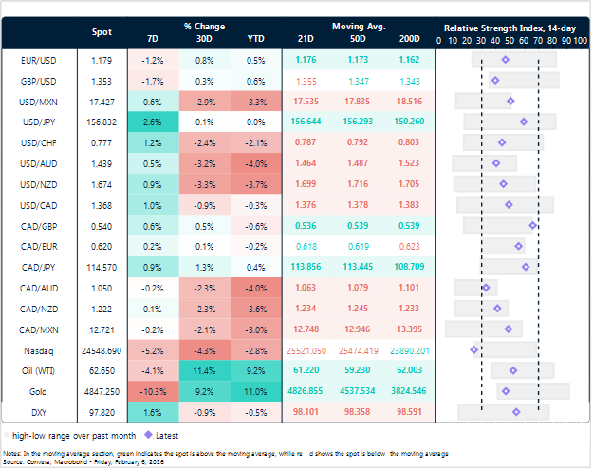Click the purple Latest legend diamond

pyautogui.click(x=149, y=435)
